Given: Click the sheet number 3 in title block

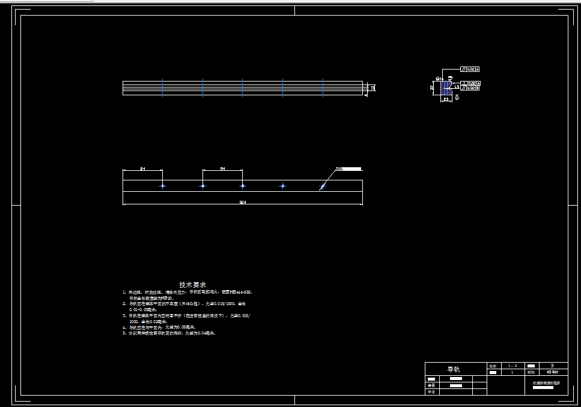Looking at the screenshot, I should (552, 366).
